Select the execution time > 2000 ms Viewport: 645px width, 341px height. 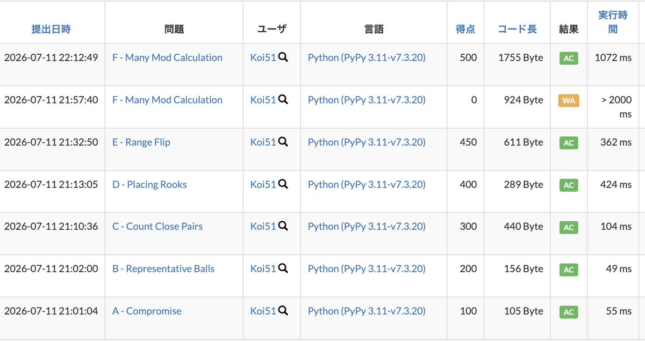click(617, 107)
